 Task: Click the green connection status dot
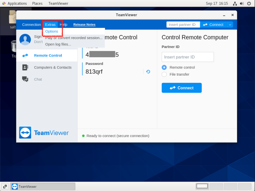(83, 136)
